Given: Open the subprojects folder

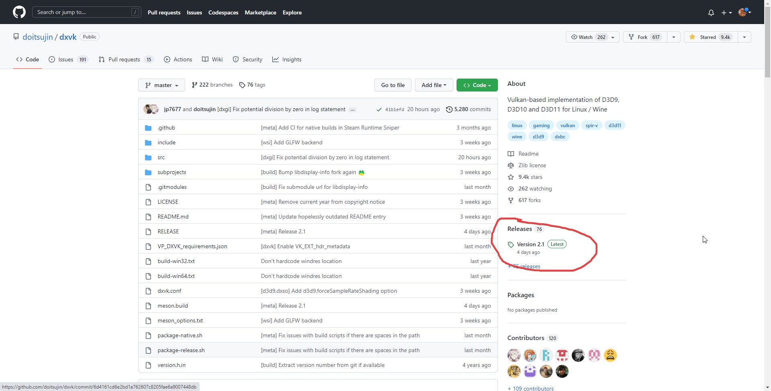Looking at the screenshot, I should 172,172.
